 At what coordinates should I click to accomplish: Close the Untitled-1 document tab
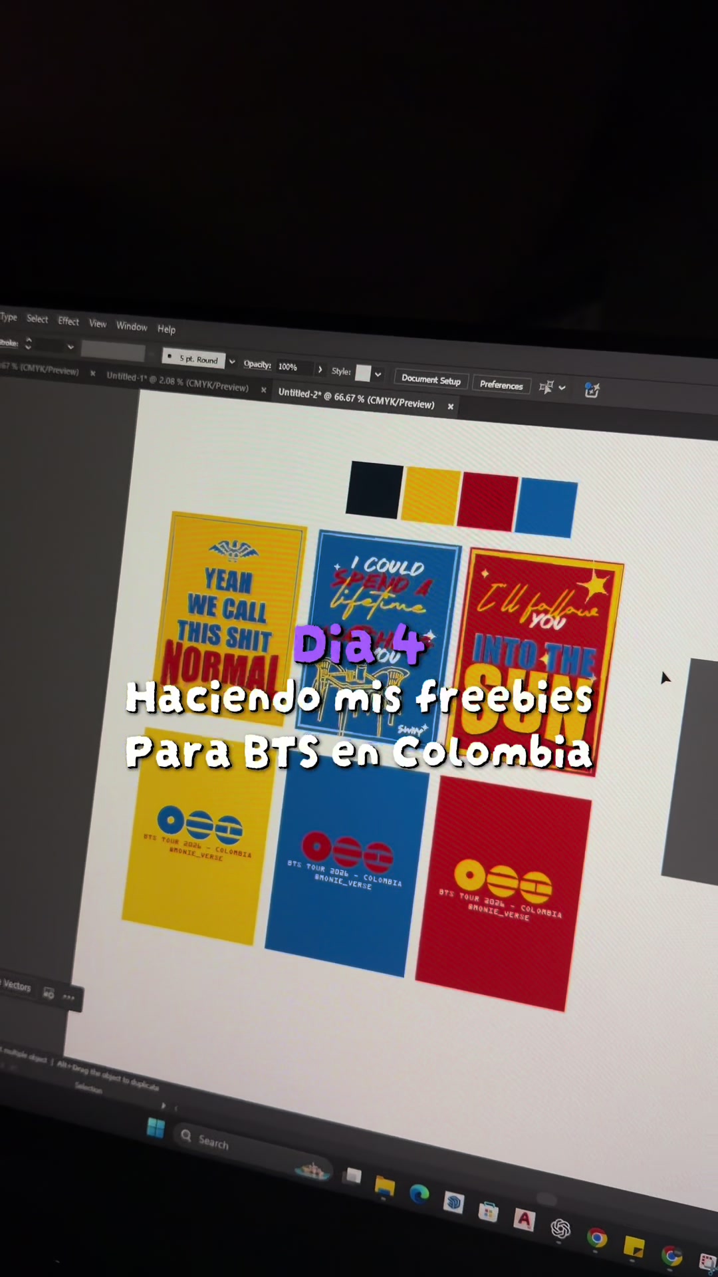pos(264,390)
